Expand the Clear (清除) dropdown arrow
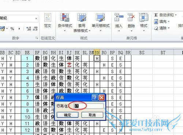Image resolution: width=183 pixels, height=135 pixels. (169, 28)
